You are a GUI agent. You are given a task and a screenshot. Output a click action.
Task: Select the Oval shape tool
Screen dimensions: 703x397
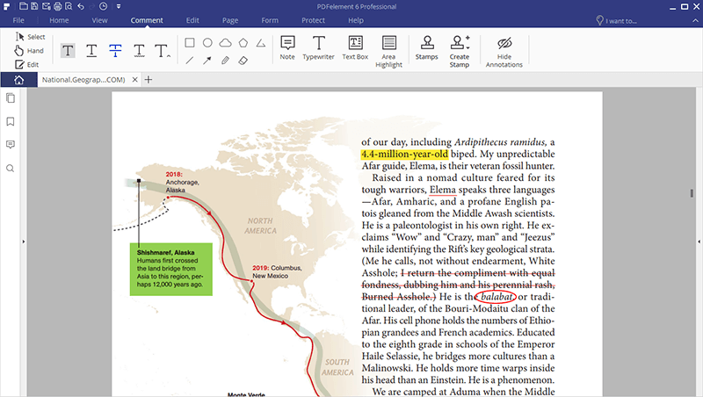click(207, 42)
